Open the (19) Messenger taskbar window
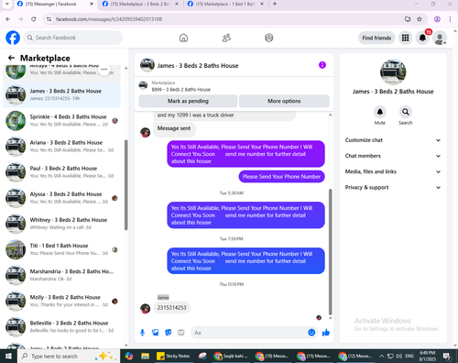The image size is (458, 363). (x=272, y=356)
